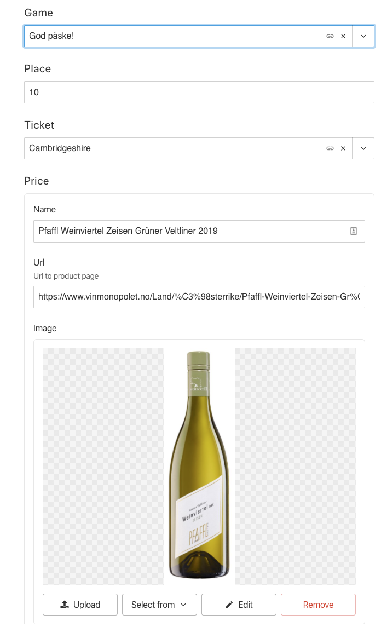
Task: Click the Edit button below the image
Action: pos(239,605)
